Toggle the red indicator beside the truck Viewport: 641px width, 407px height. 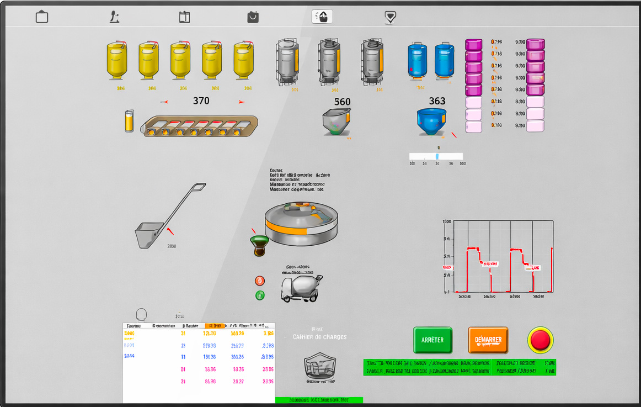point(260,281)
